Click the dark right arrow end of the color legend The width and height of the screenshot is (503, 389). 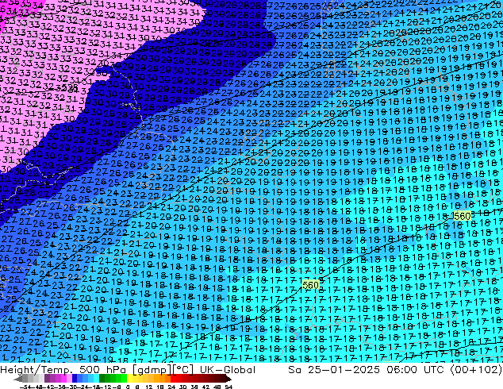[228, 379]
